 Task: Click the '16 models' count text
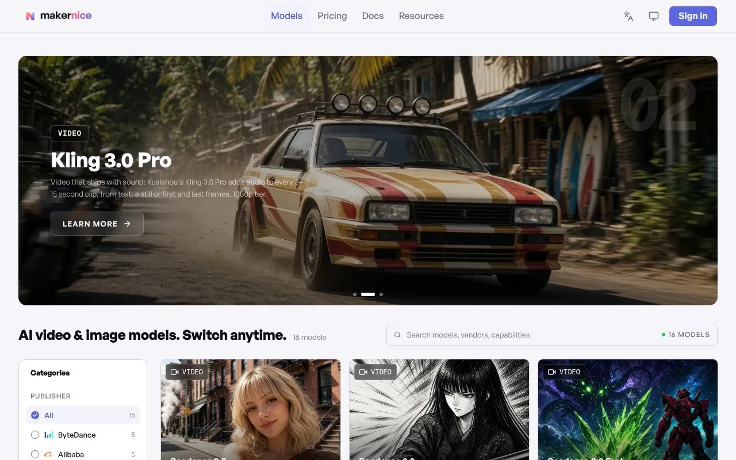(x=309, y=338)
